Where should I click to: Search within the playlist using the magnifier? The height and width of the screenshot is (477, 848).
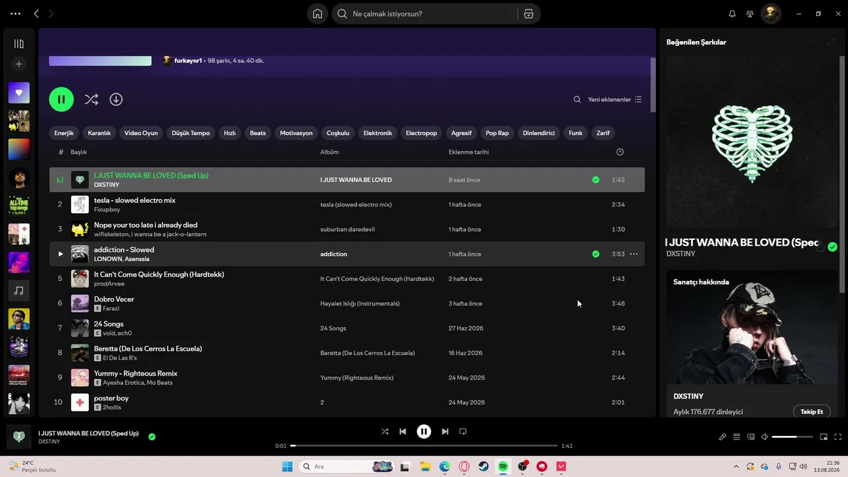tap(577, 99)
